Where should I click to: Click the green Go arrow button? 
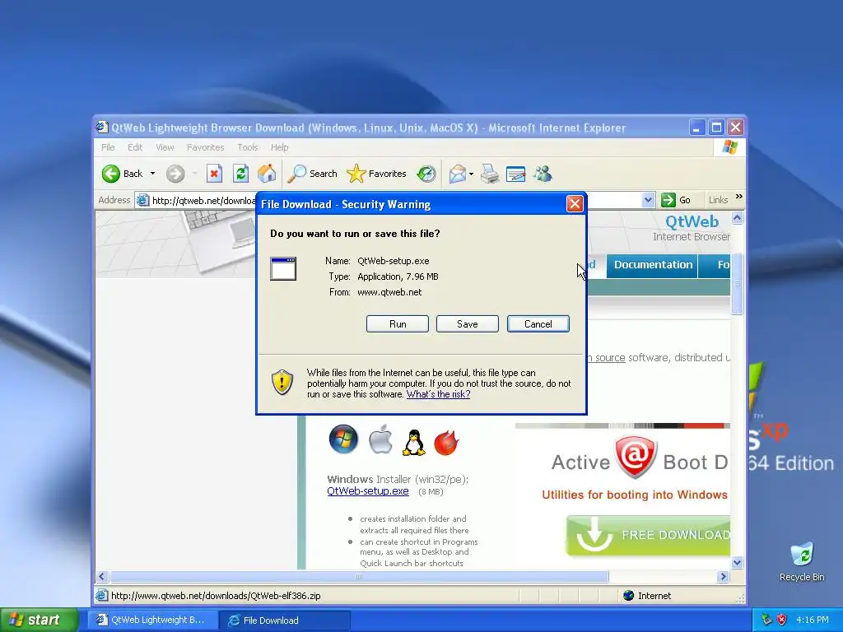pyautogui.click(x=668, y=200)
